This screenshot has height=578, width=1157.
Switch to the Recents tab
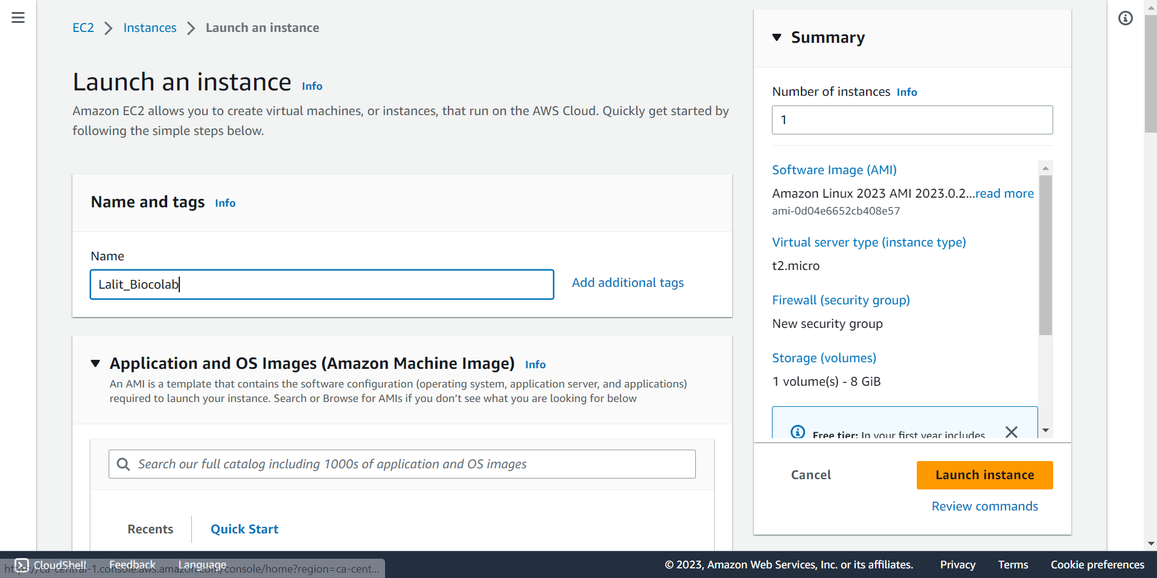(150, 529)
